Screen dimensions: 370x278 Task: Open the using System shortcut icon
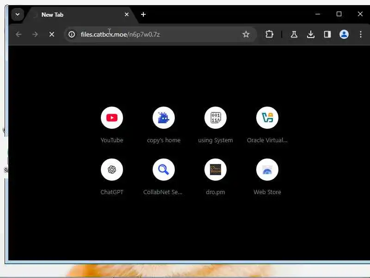coord(216,118)
